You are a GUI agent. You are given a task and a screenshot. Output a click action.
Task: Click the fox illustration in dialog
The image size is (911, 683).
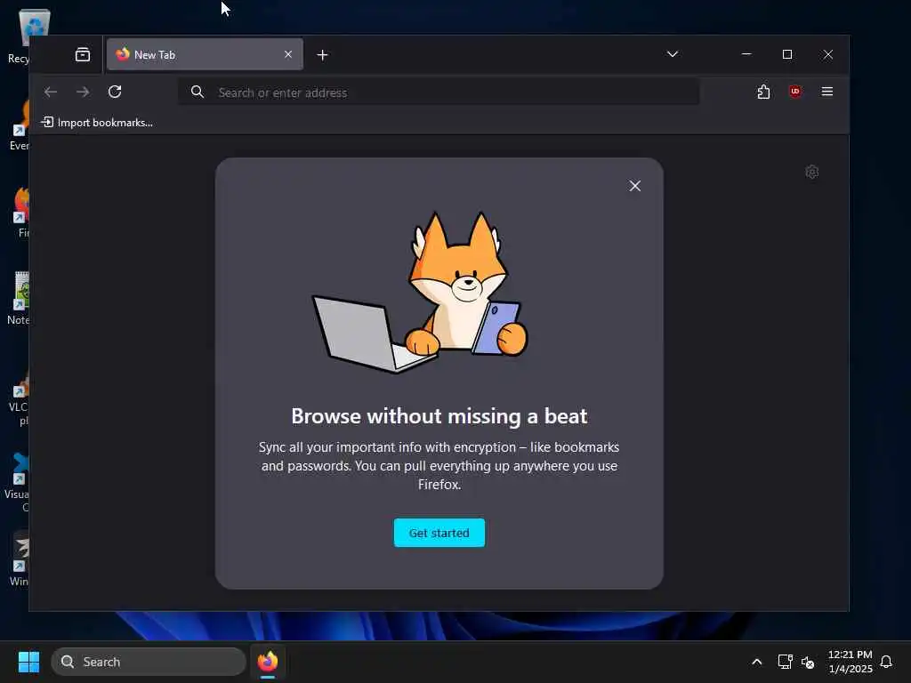point(421,293)
